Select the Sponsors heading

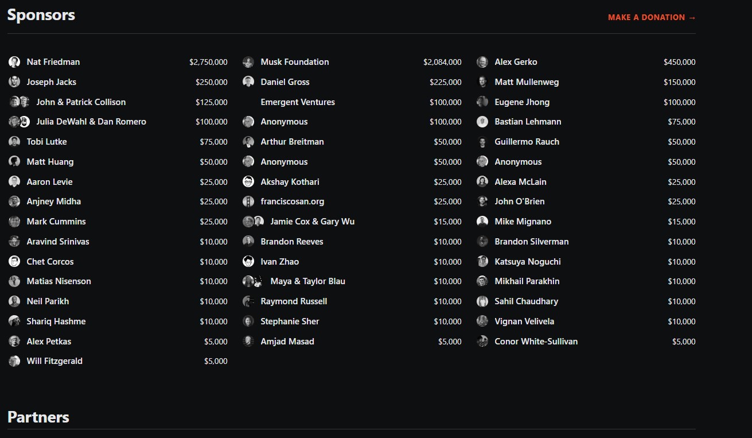41,15
